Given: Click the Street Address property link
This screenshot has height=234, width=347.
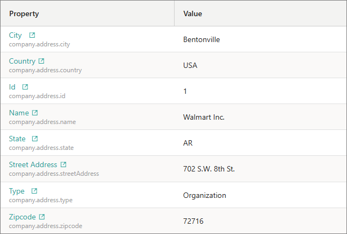Looking at the screenshot, I should click(x=33, y=165).
